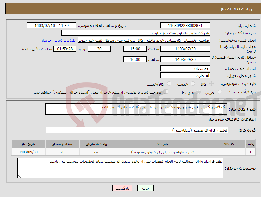Click the delivery province field خوزستان

coord(185,68)
